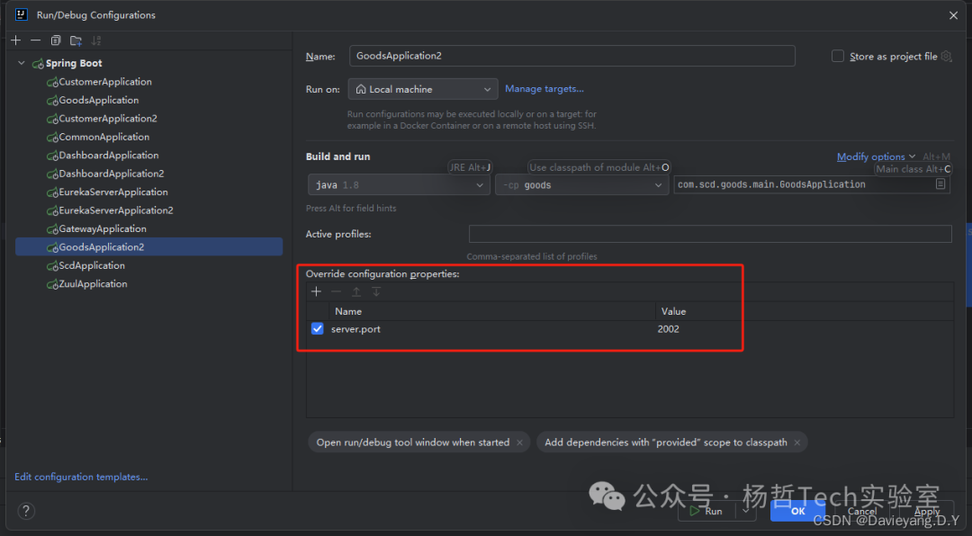Select ZuulApplication in configuration tree

pos(93,284)
